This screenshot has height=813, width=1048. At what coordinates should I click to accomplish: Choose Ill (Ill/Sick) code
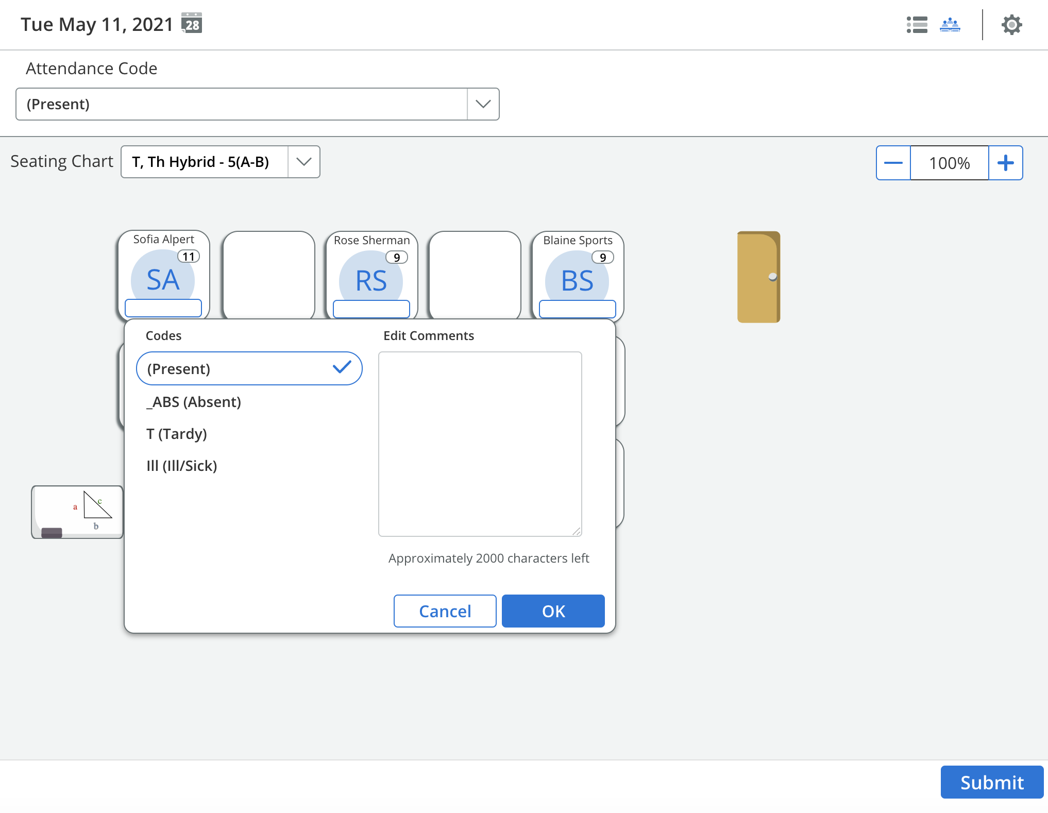182,466
